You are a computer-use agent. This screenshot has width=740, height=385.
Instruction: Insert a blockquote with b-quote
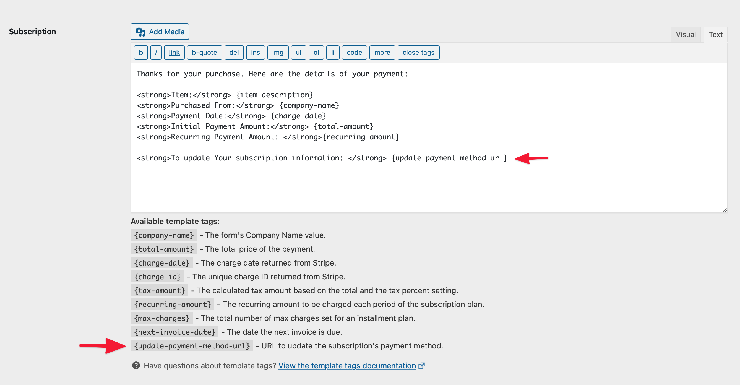coord(204,53)
